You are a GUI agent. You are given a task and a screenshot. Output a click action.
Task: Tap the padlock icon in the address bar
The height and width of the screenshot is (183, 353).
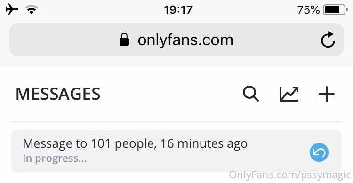pyautogui.click(x=124, y=40)
